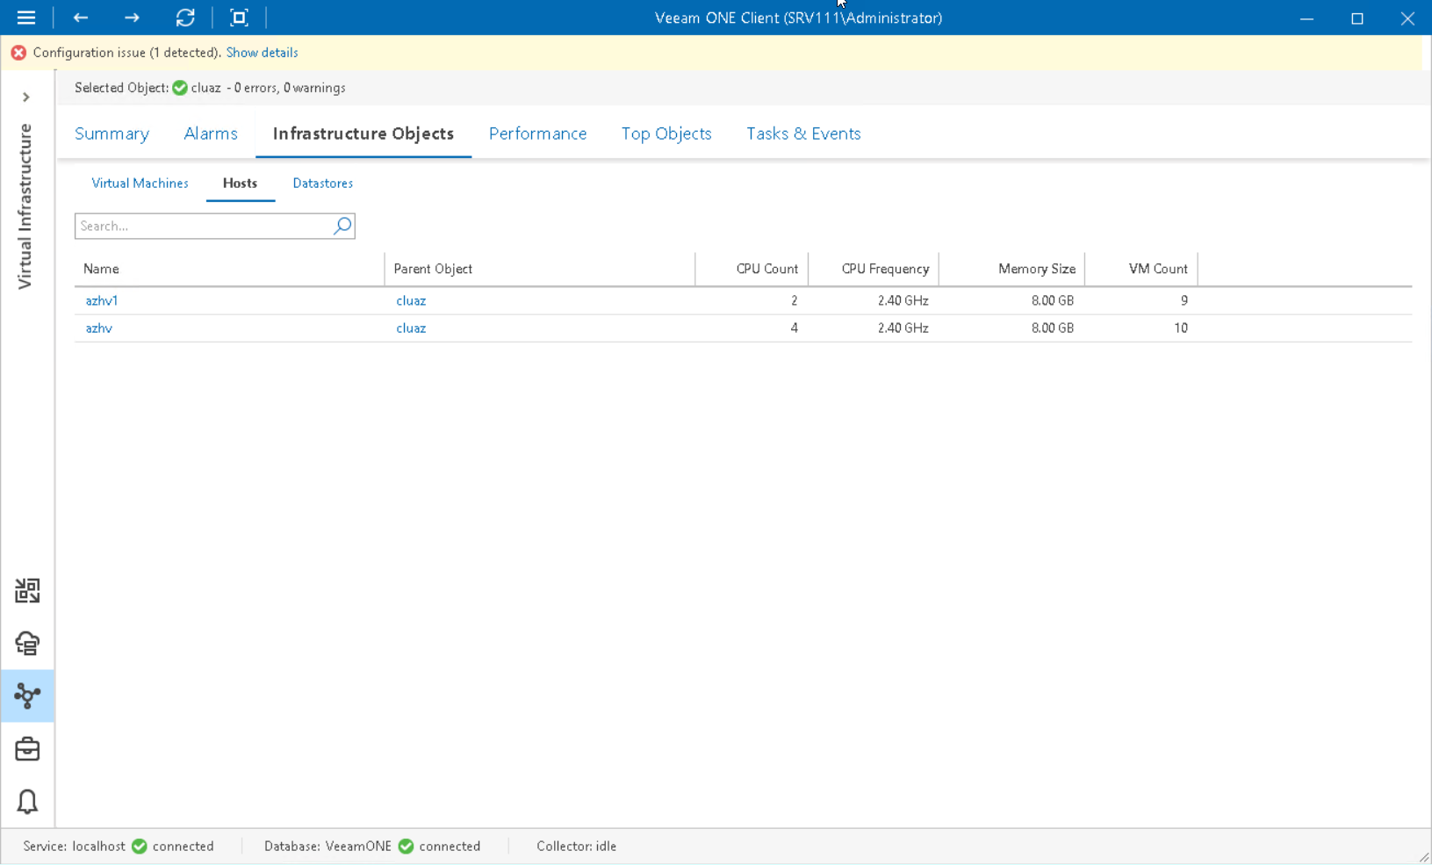1432x865 pixels.
Task: Open the Veeam Backup & Replication dashboard view icon
Action: 27,590
